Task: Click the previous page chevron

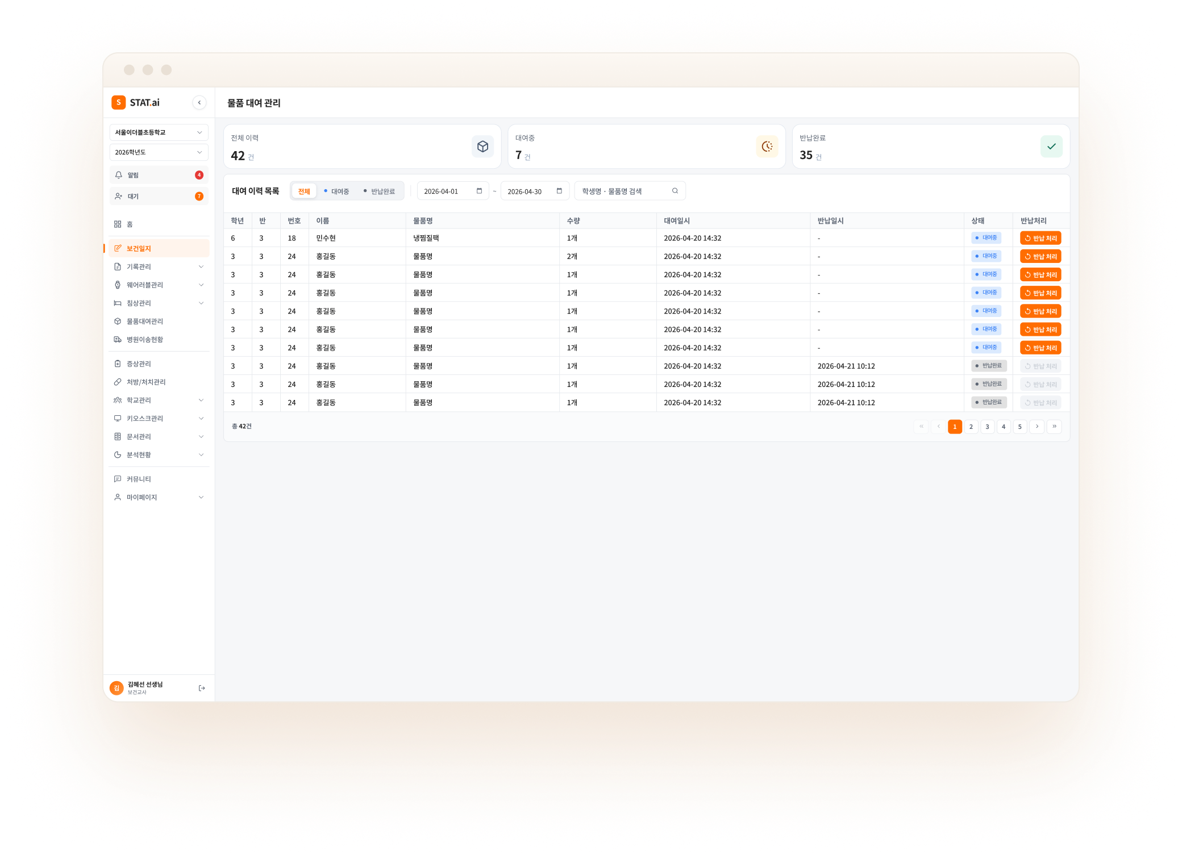Action: pos(938,427)
